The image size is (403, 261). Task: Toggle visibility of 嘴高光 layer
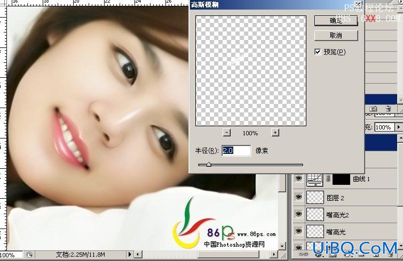tap(298, 231)
